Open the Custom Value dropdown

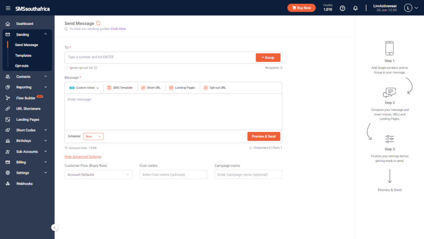click(x=84, y=88)
